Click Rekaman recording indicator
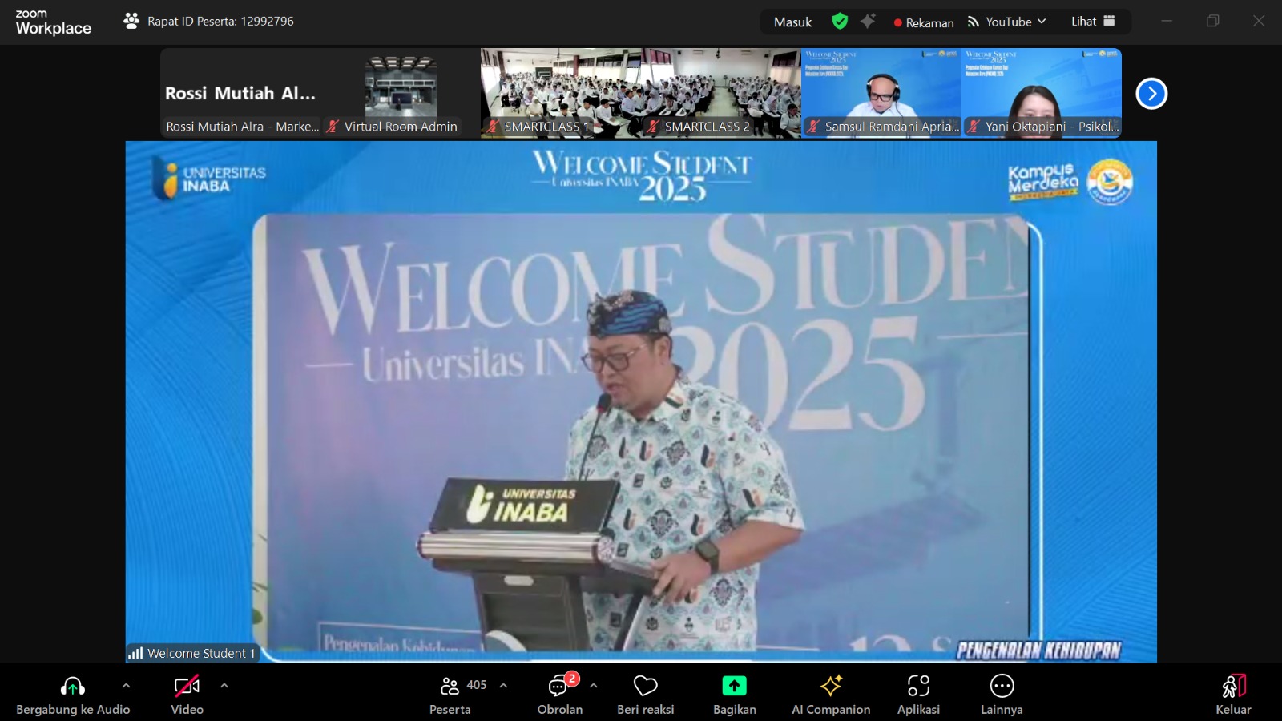This screenshot has width=1282, height=721. click(x=924, y=22)
